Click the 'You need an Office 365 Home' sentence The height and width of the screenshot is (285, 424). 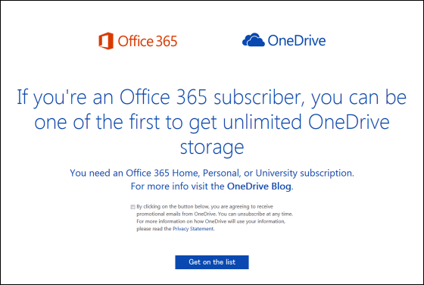(x=212, y=173)
